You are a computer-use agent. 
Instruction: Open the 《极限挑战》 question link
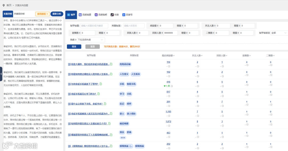[90, 146]
